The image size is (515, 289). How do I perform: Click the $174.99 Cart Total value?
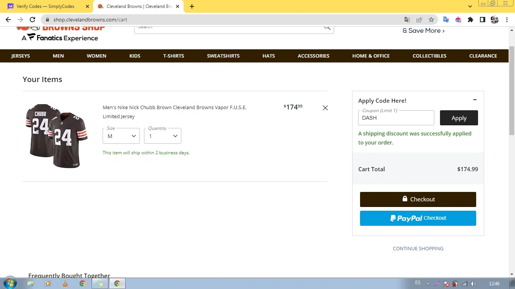(x=467, y=169)
